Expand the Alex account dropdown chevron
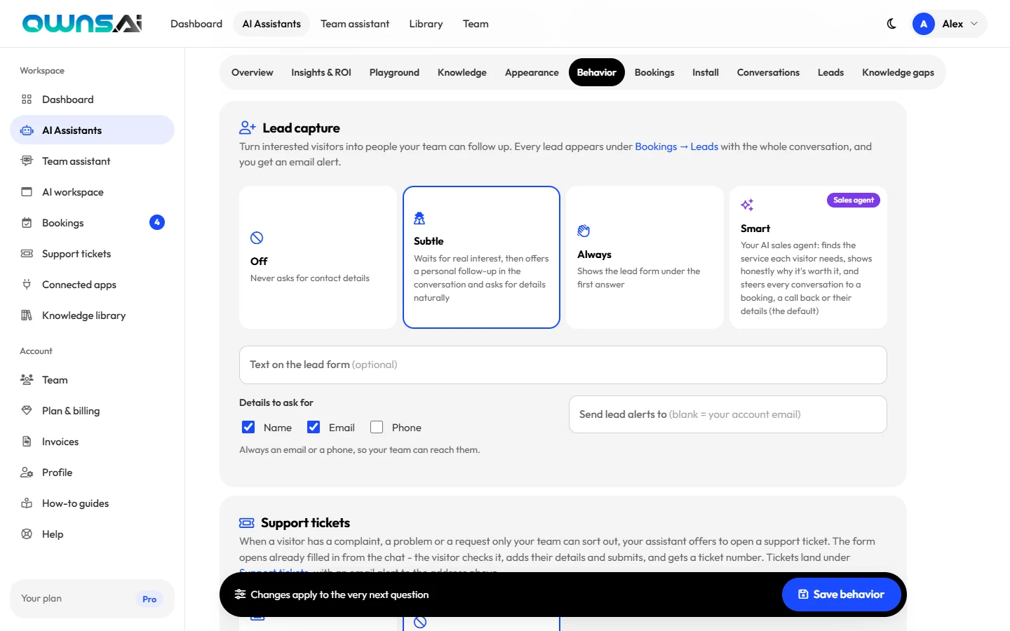 [x=974, y=24]
